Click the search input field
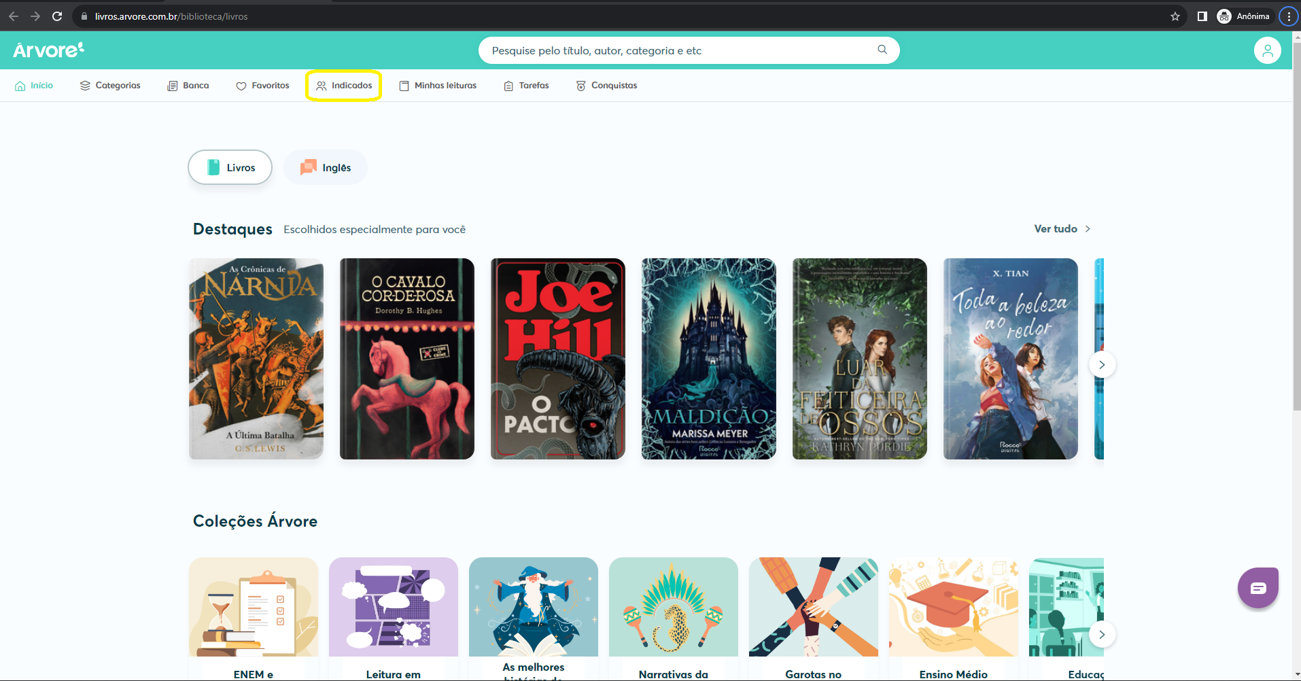This screenshot has height=681, width=1301. [689, 50]
